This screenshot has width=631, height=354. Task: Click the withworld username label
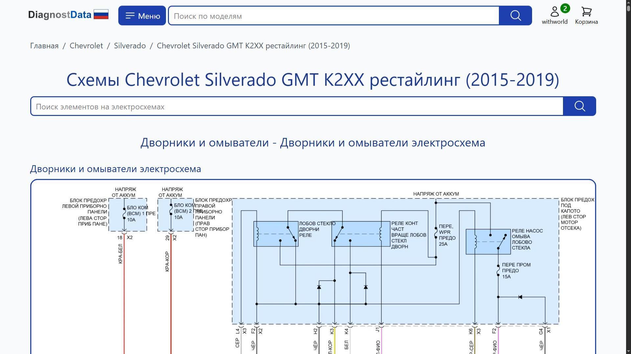tap(555, 22)
